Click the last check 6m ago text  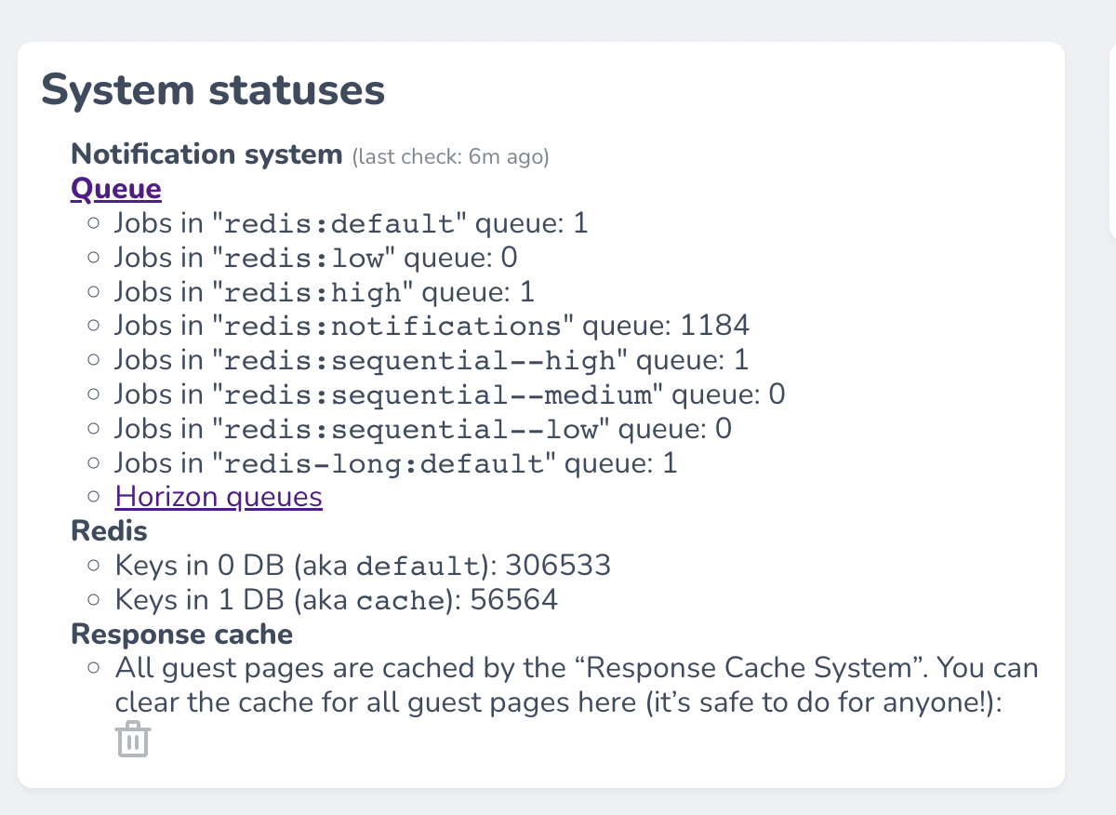pos(450,157)
